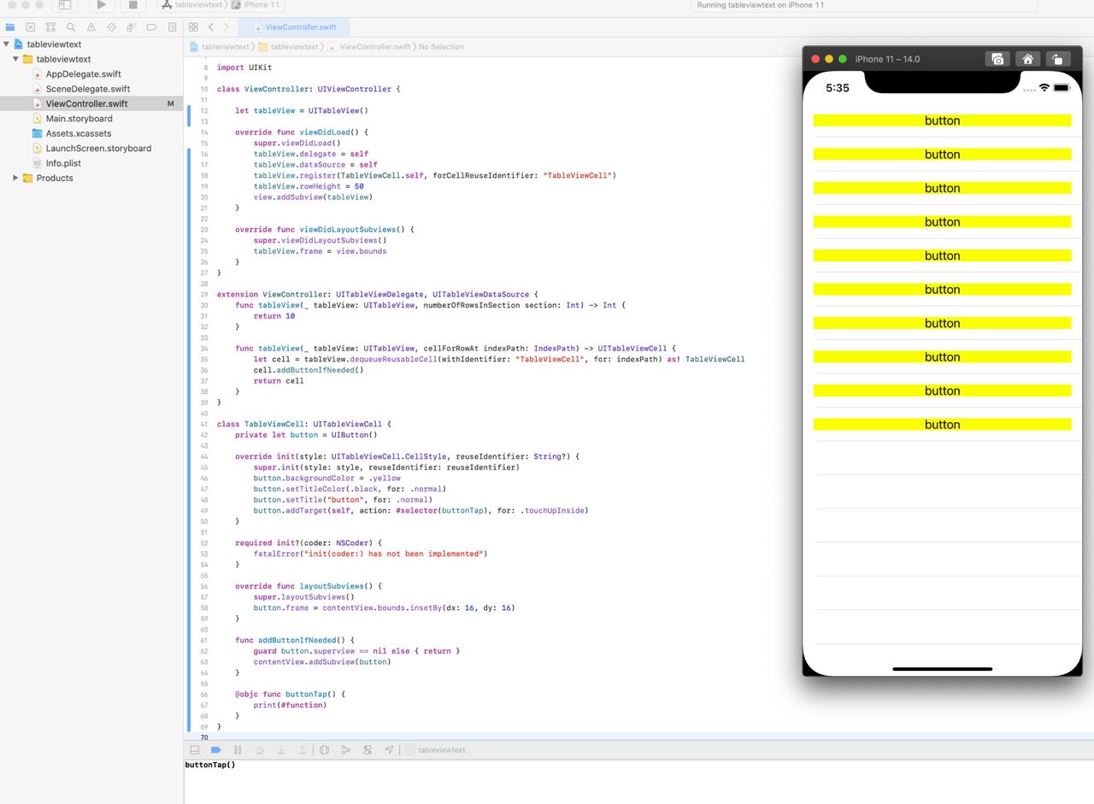Open the Source Control navigator
1094x804 pixels.
pyautogui.click(x=31, y=27)
